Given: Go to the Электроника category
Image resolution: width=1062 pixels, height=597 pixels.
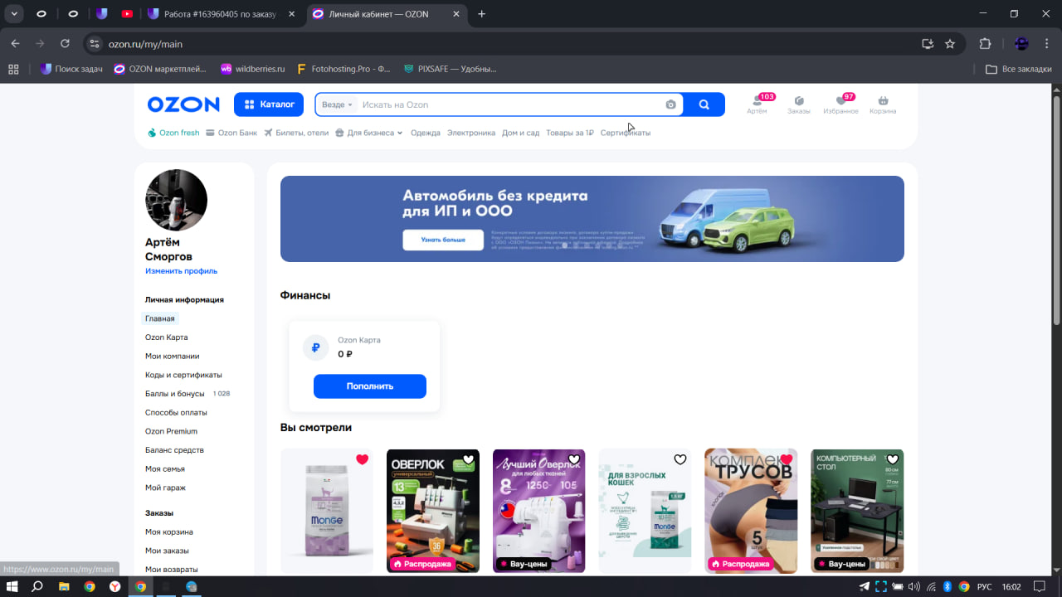Looking at the screenshot, I should click(471, 133).
